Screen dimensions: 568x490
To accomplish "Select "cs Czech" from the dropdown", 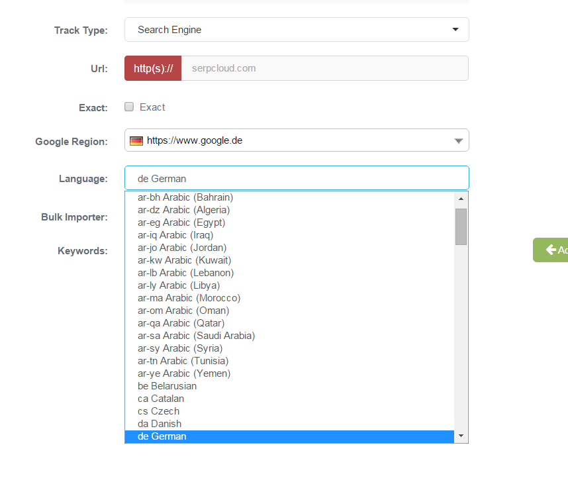I will pyautogui.click(x=158, y=411).
